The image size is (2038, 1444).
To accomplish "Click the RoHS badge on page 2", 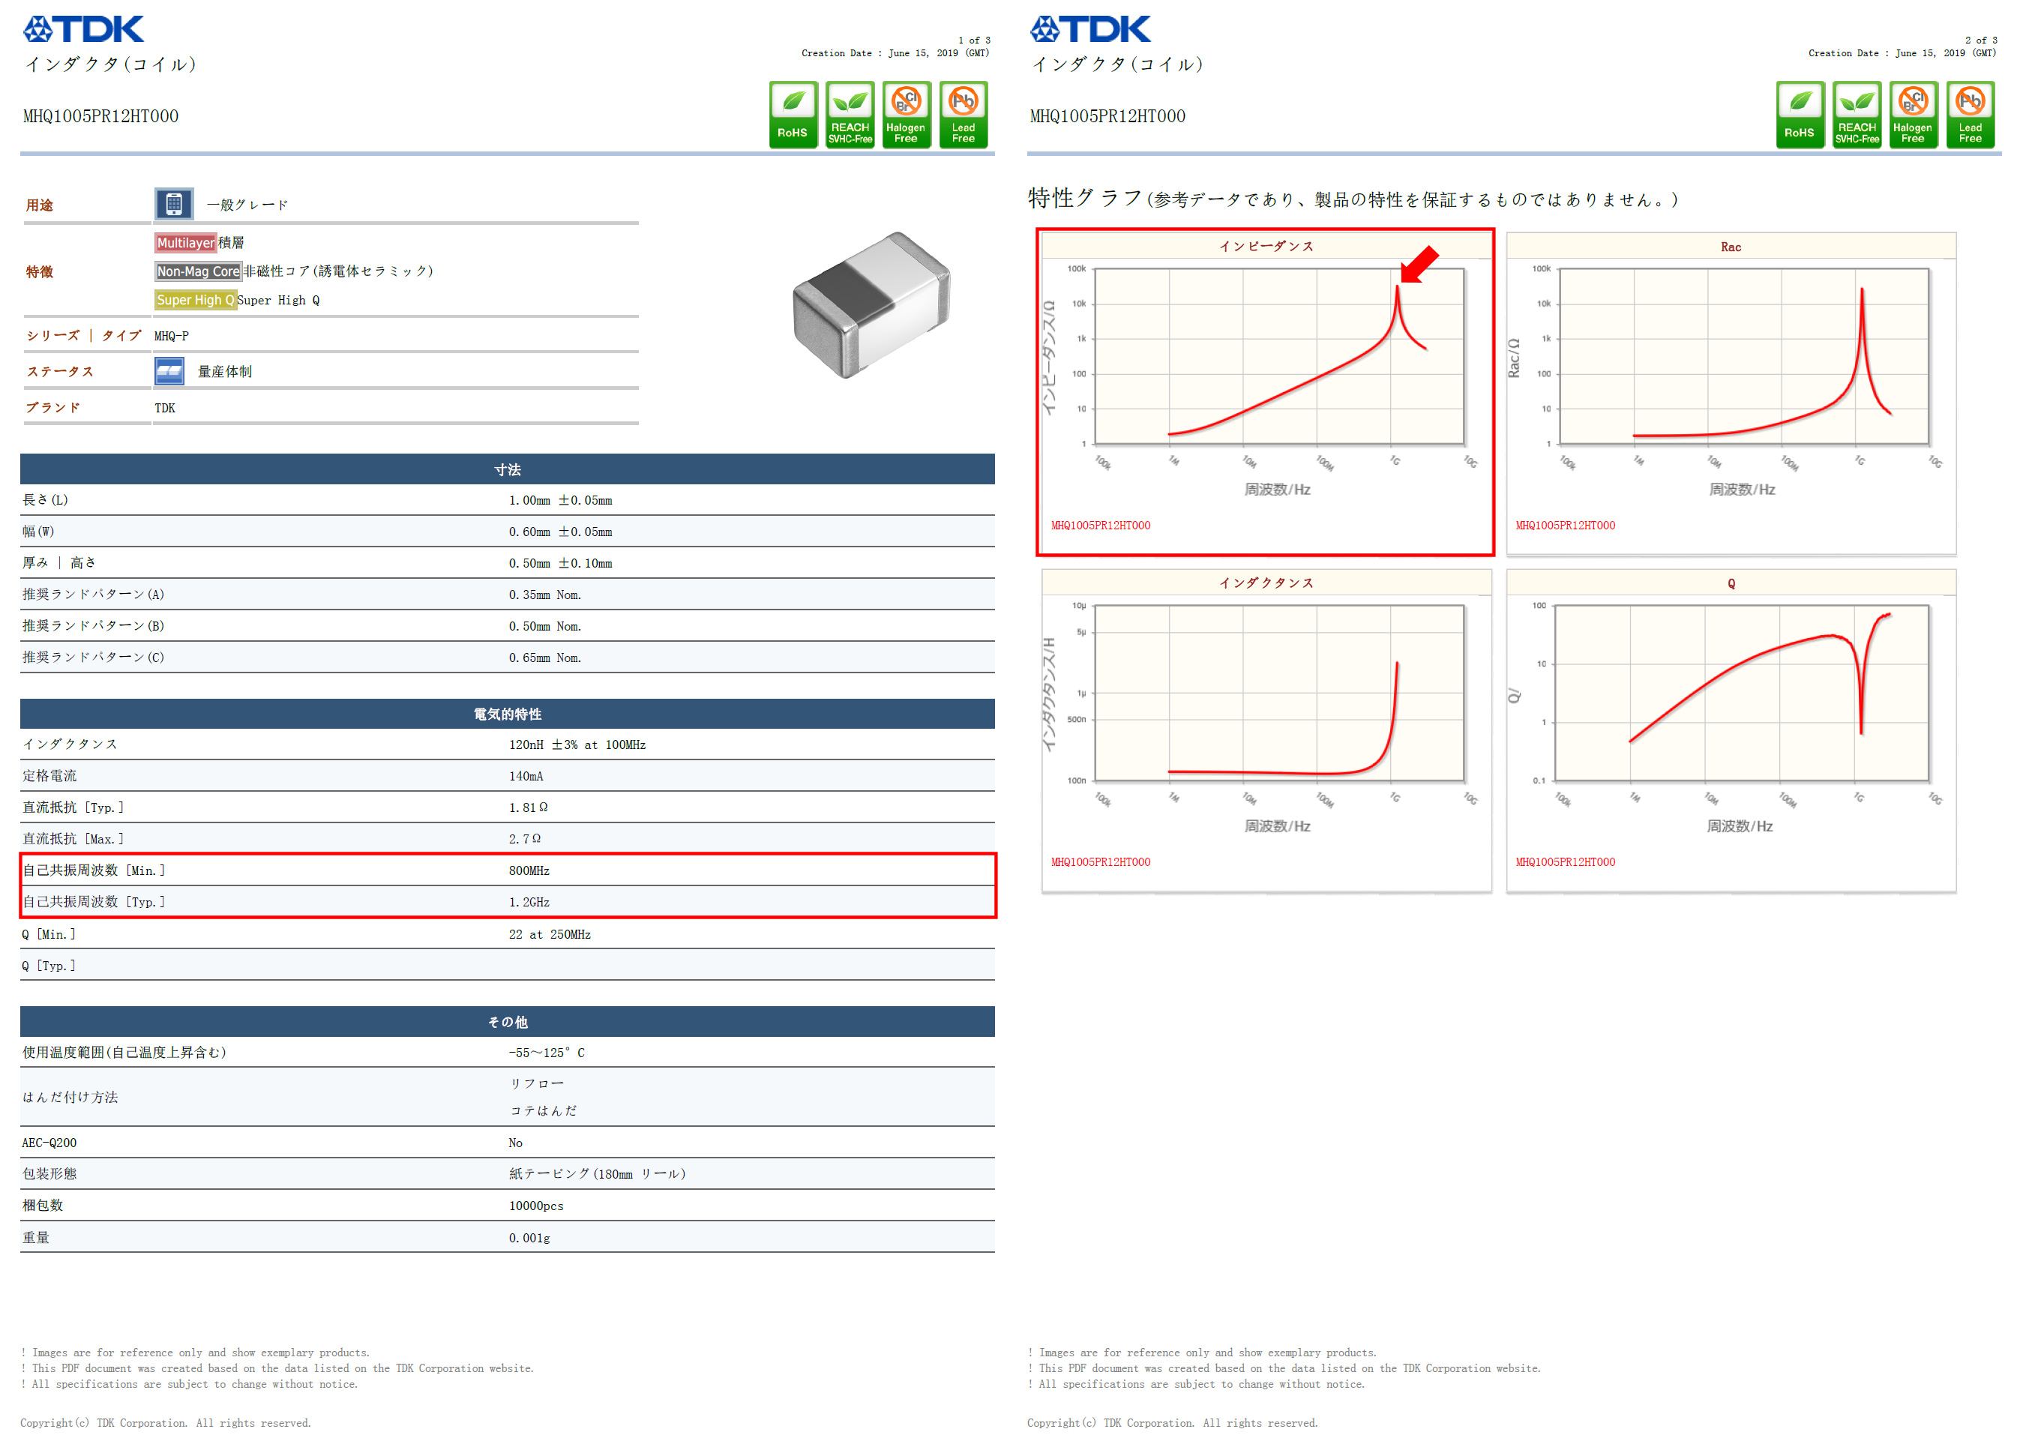I will tap(1800, 115).
